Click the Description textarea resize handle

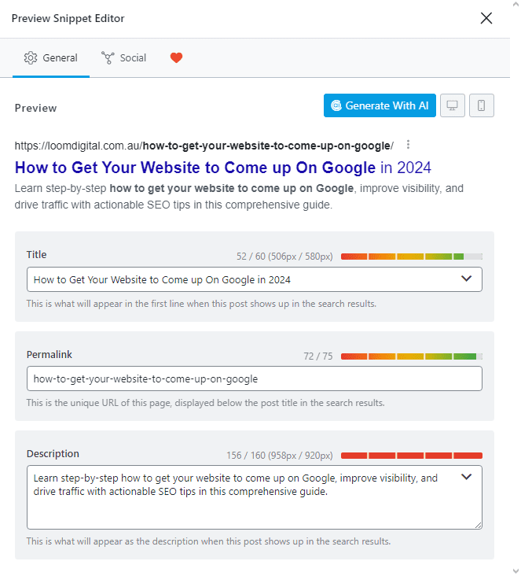[478, 526]
